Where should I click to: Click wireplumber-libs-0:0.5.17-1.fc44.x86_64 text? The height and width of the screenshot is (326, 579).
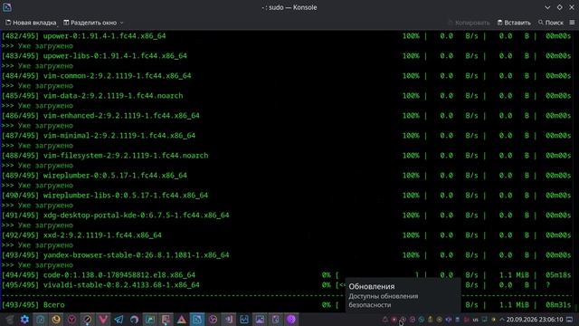click(x=126, y=196)
